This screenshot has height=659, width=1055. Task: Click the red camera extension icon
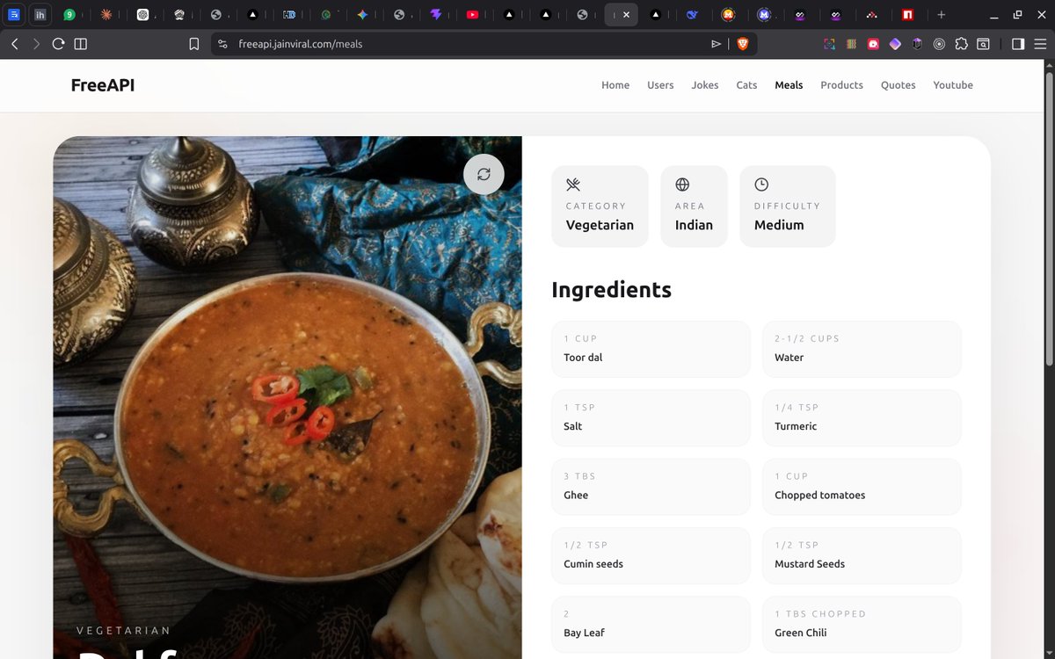pyautogui.click(x=873, y=44)
